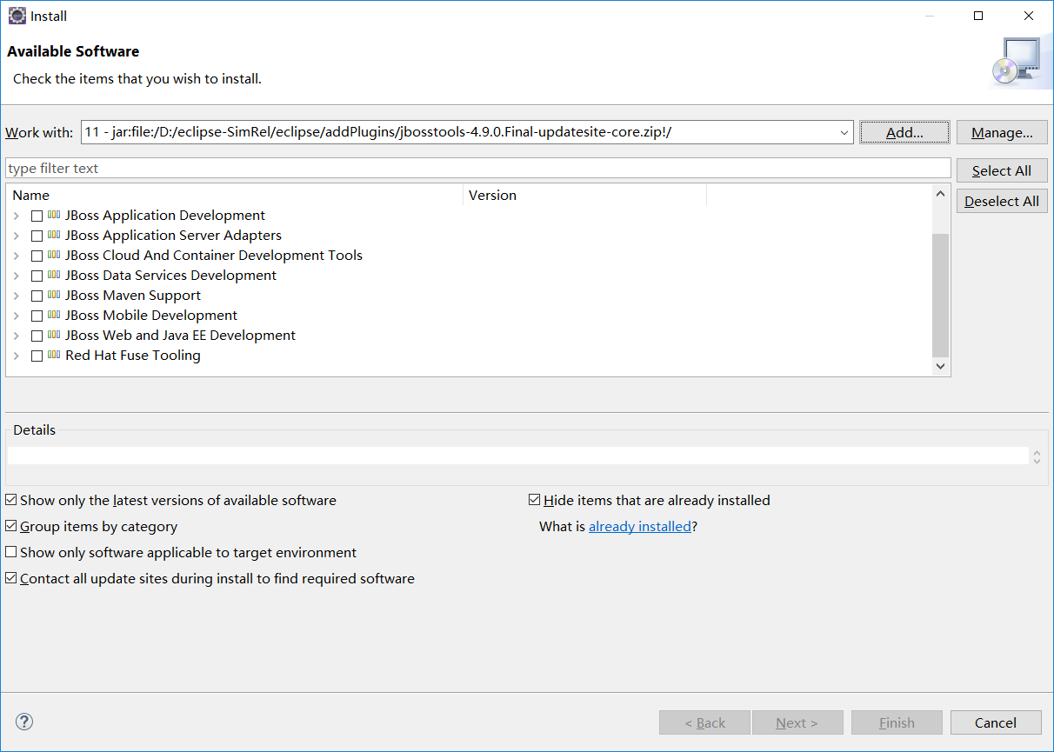Select JBoss Cloud And Container Development Tools text
The height and width of the screenshot is (752, 1054).
[214, 256]
